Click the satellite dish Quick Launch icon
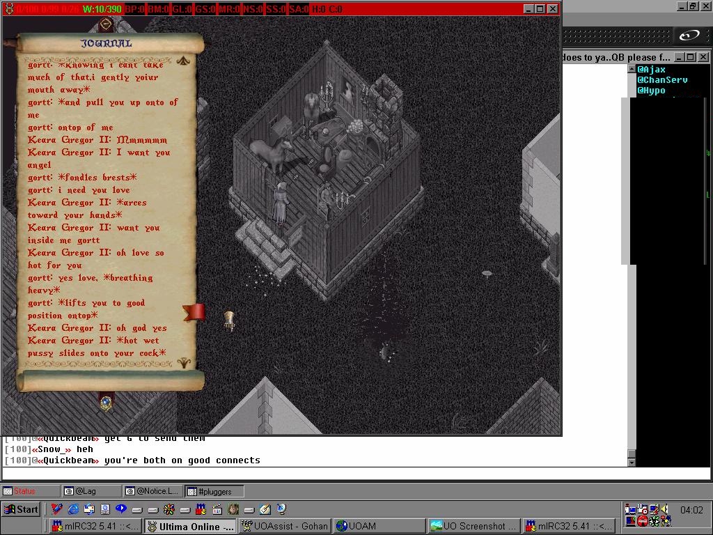The image size is (713, 535). (x=281, y=509)
